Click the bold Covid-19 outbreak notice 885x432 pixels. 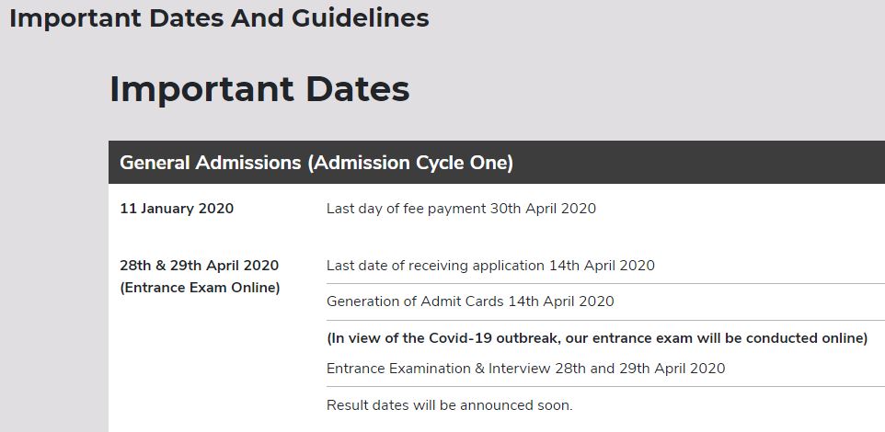tap(597, 338)
